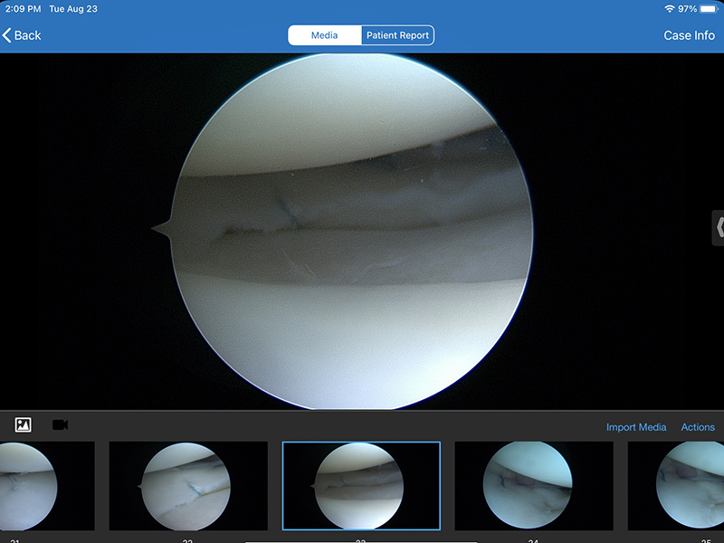The image size is (724, 543).
Task: Show photos with the image filter icon
Action: pyautogui.click(x=24, y=424)
